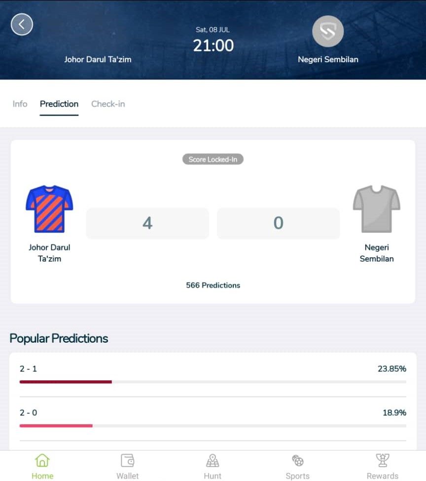Open the Rewards trophy icon
The height and width of the screenshot is (481, 426).
383,460
